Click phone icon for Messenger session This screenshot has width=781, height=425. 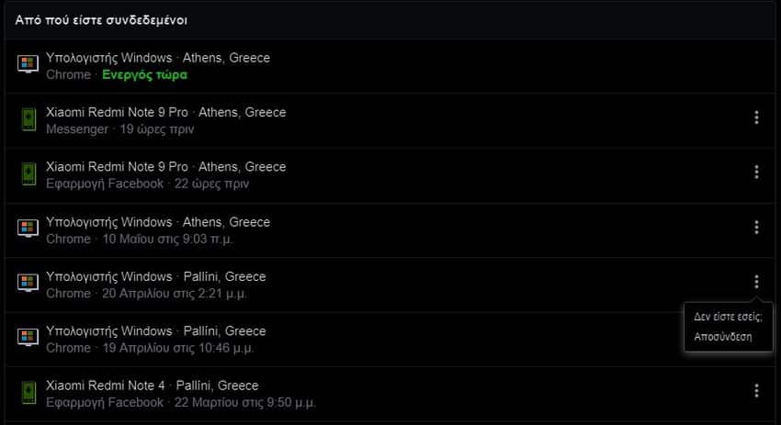[x=28, y=120]
